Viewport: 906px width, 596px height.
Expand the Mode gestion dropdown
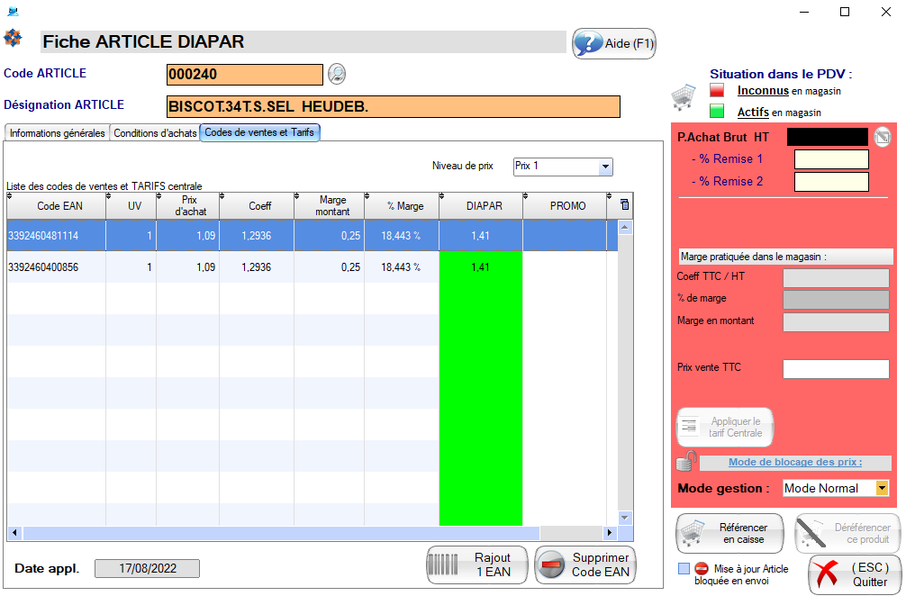pos(882,488)
